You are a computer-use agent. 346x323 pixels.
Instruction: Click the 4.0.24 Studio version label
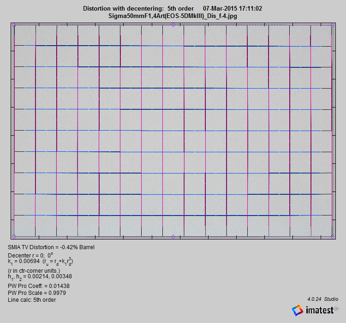(x=322, y=299)
